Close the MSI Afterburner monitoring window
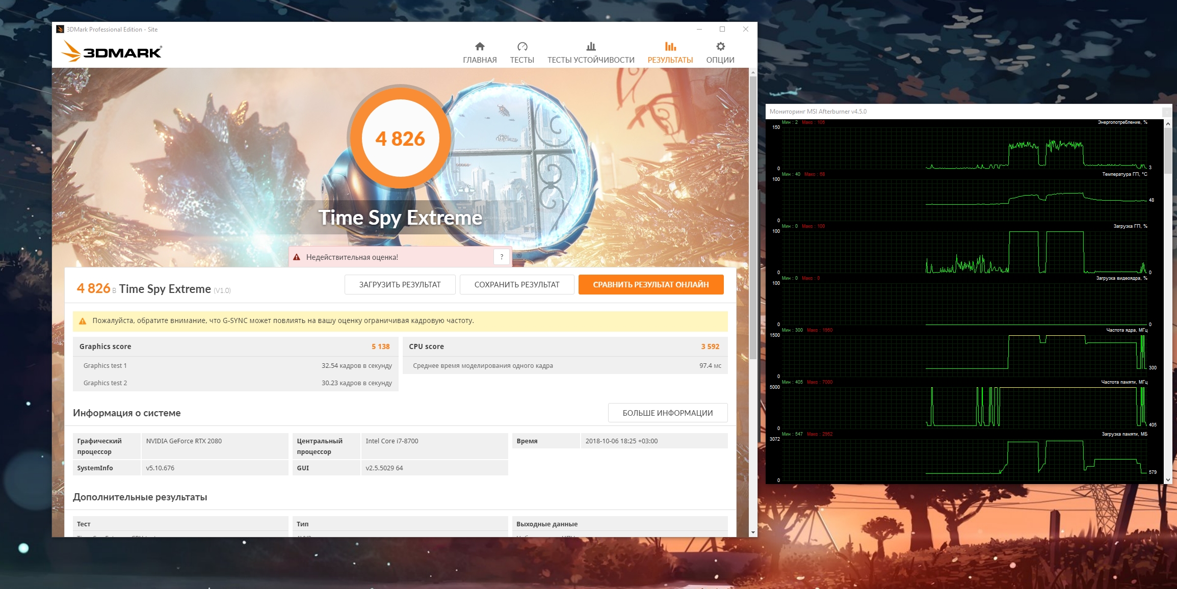This screenshot has height=589, width=1177. click(1166, 112)
